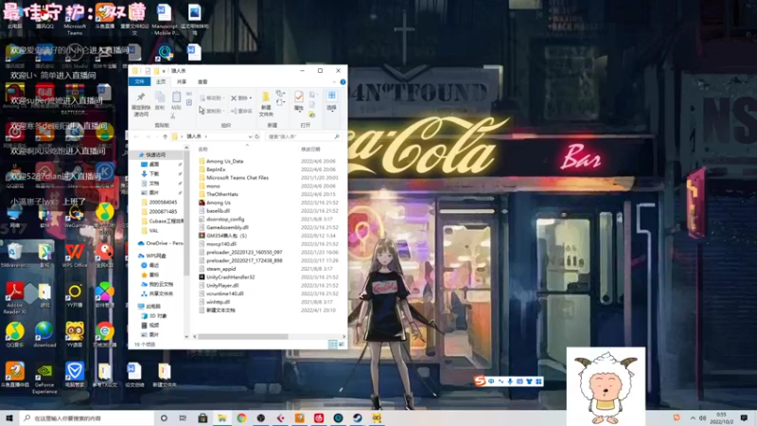Viewport: 757px width, 426px height.
Task: Open Chrome from the taskbar
Action: (x=241, y=418)
